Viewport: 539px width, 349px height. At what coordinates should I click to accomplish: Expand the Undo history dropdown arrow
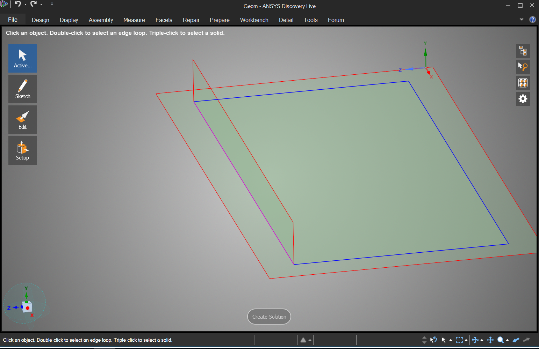[x=26, y=5]
